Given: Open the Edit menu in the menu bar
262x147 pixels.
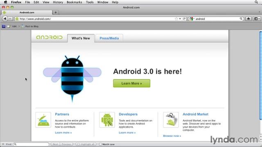Looking at the screenshot, I should [x=36, y=2].
